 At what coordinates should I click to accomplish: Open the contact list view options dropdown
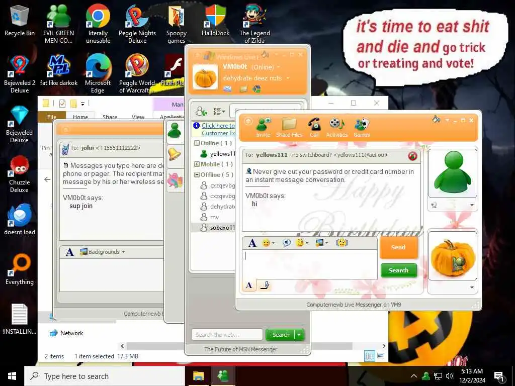[219, 112]
